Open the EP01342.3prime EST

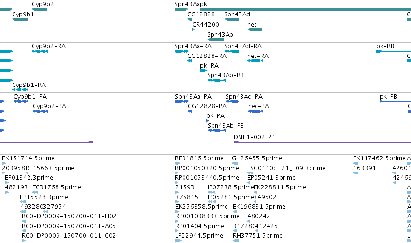(7, 183)
